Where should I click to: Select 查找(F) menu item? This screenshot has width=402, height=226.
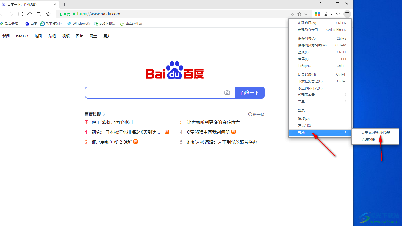coord(320,52)
